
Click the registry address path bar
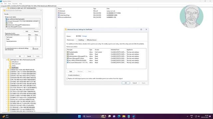tap(106, 6)
